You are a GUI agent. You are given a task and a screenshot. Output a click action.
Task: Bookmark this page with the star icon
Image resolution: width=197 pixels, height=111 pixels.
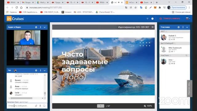click(135, 7)
